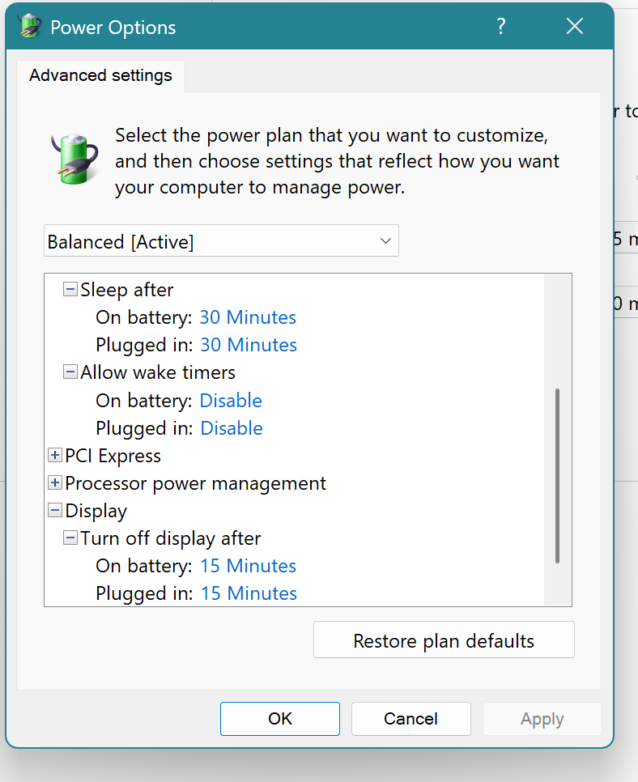Click the settings list vertical scrollbar thumb

click(x=557, y=476)
